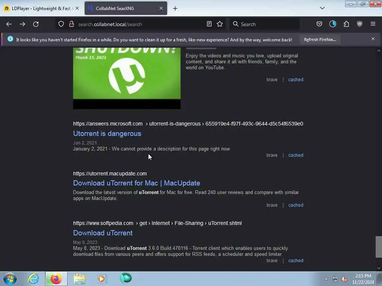Open the tracking protection shield icon
This screenshot has width=382, height=286.
point(61,24)
